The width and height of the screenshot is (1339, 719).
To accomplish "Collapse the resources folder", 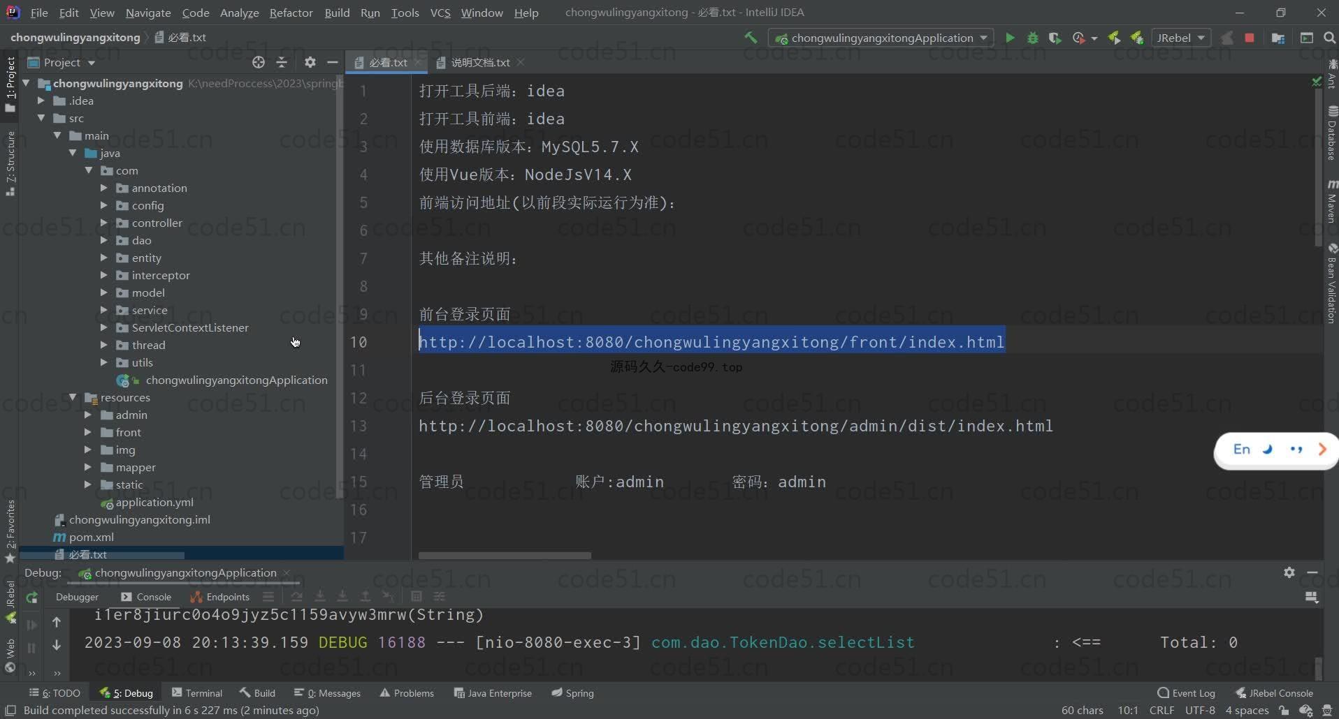I will 73,397.
